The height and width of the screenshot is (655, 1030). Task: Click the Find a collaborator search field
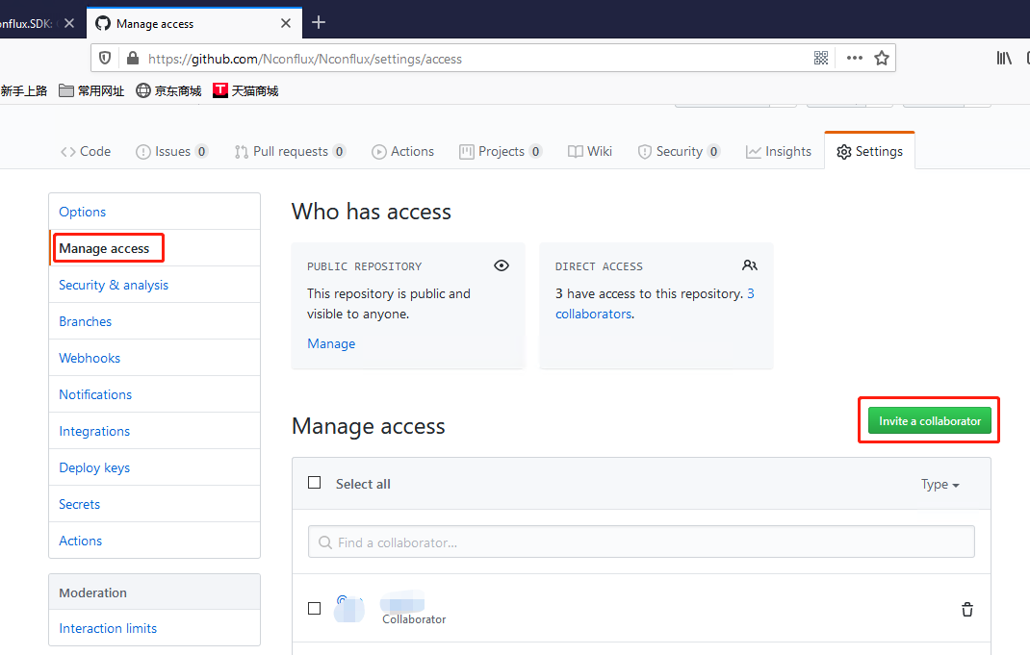[641, 542]
